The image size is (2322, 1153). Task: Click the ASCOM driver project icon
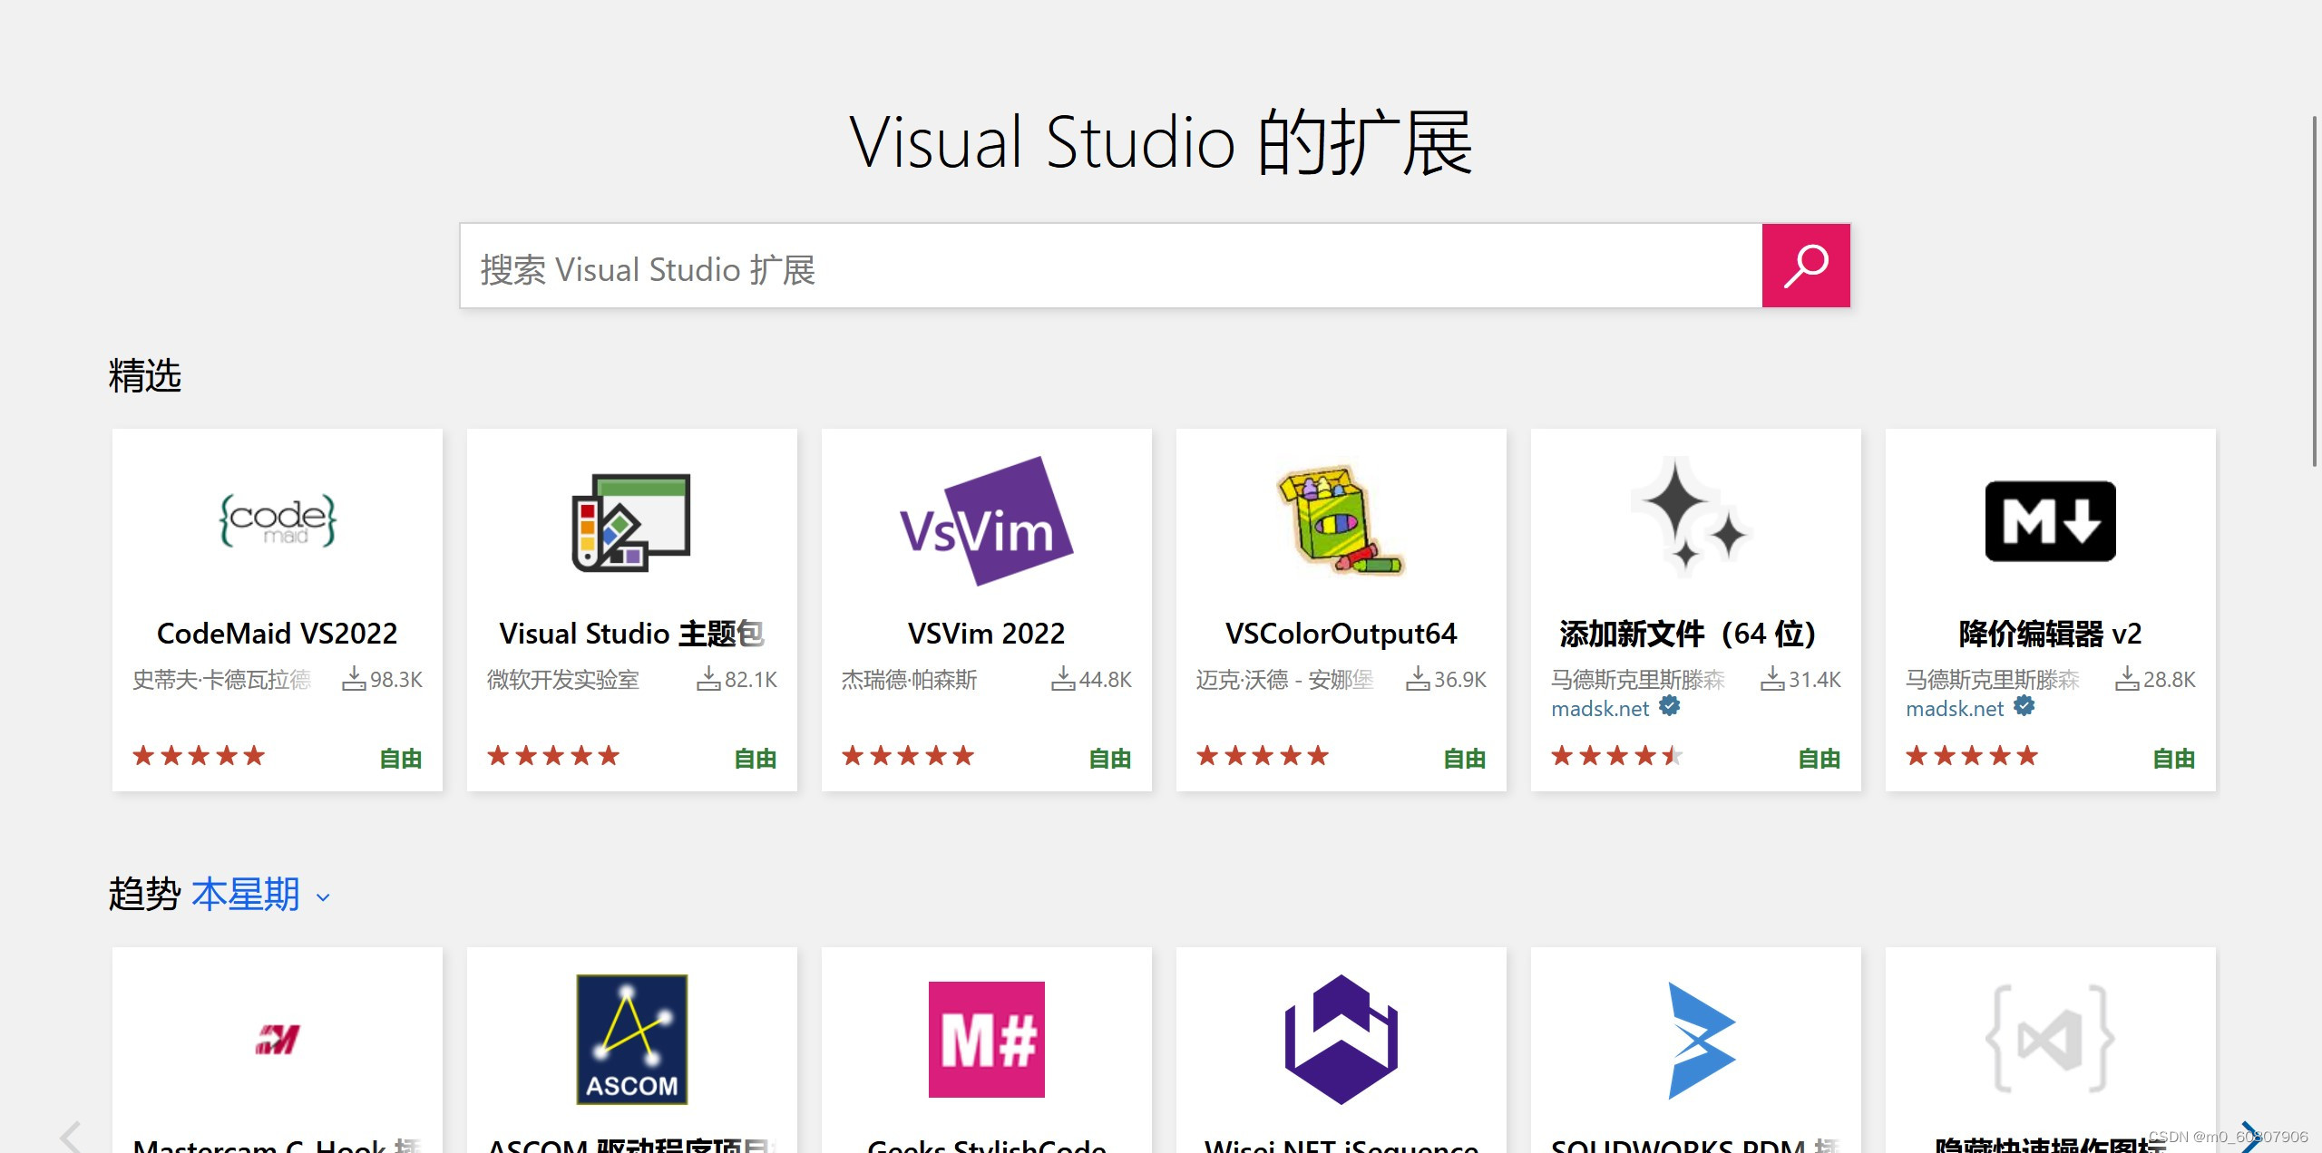pos(631,1039)
